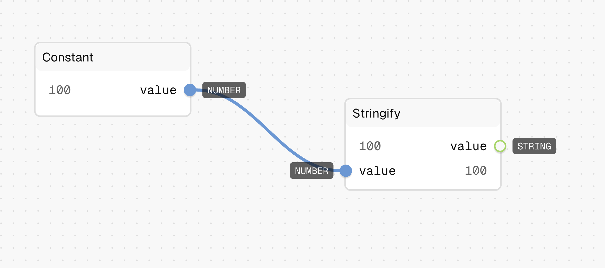This screenshot has width=605, height=268.
Task: Click the NUMBER type badge beside Stringify input
Action: pos(312,171)
